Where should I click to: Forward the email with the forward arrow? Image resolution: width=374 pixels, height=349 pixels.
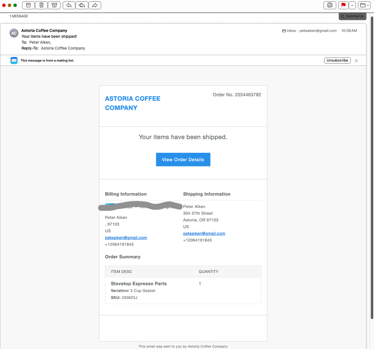pos(95,5)
